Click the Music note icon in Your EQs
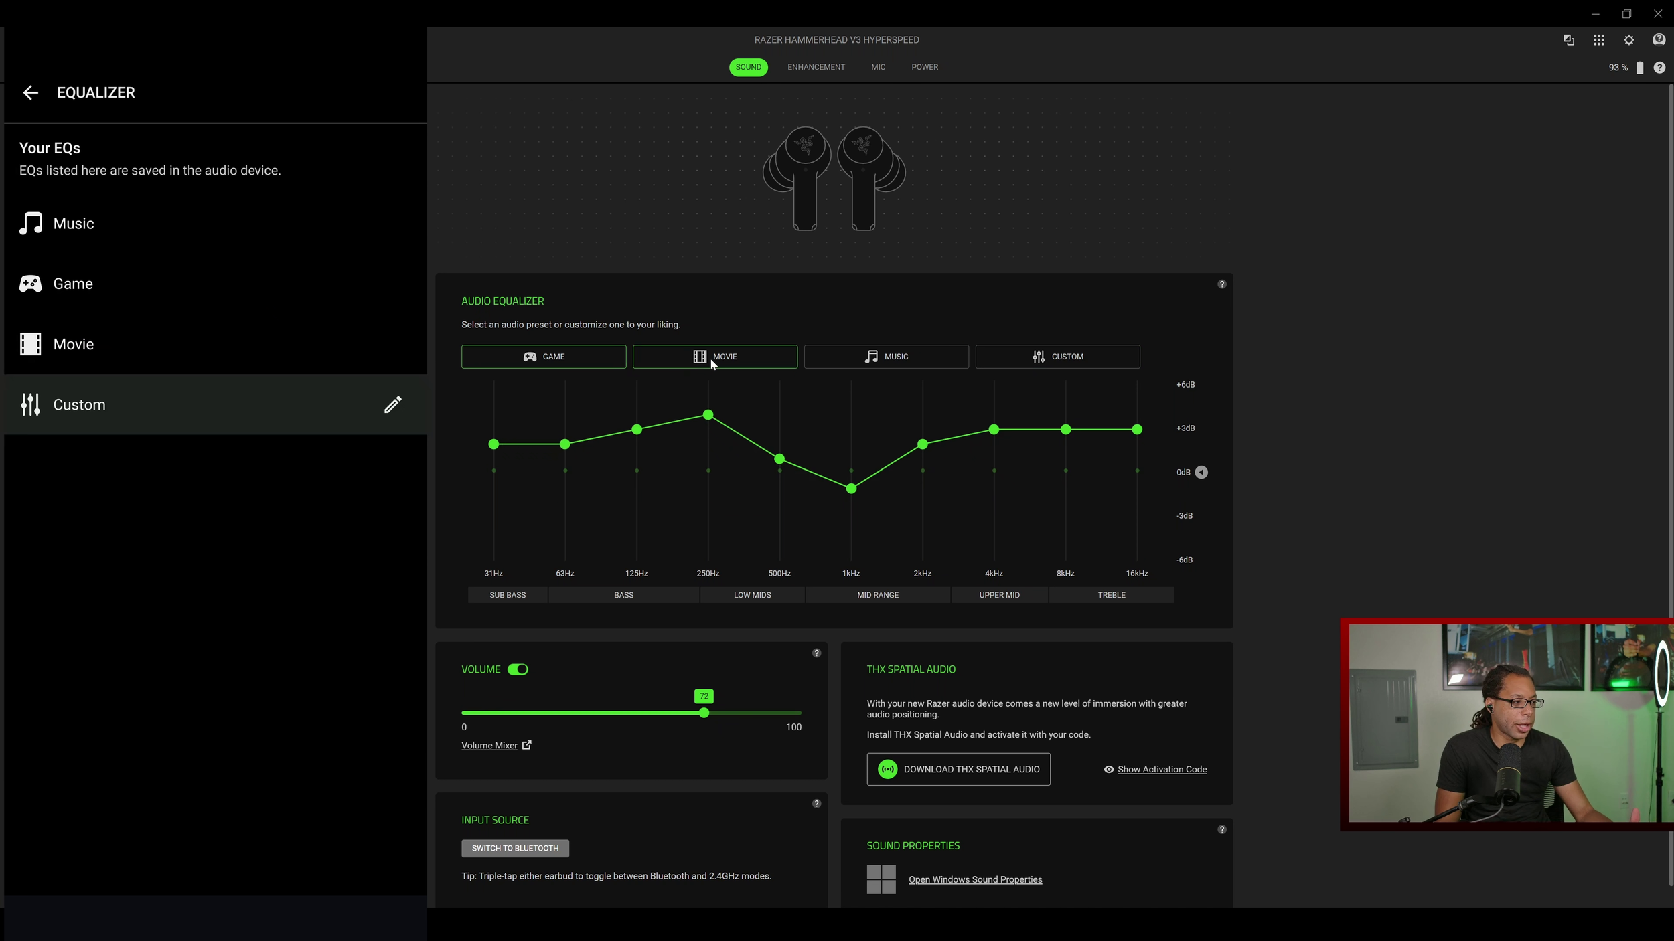The image size is (1674, 941). (x=31, y=224)
